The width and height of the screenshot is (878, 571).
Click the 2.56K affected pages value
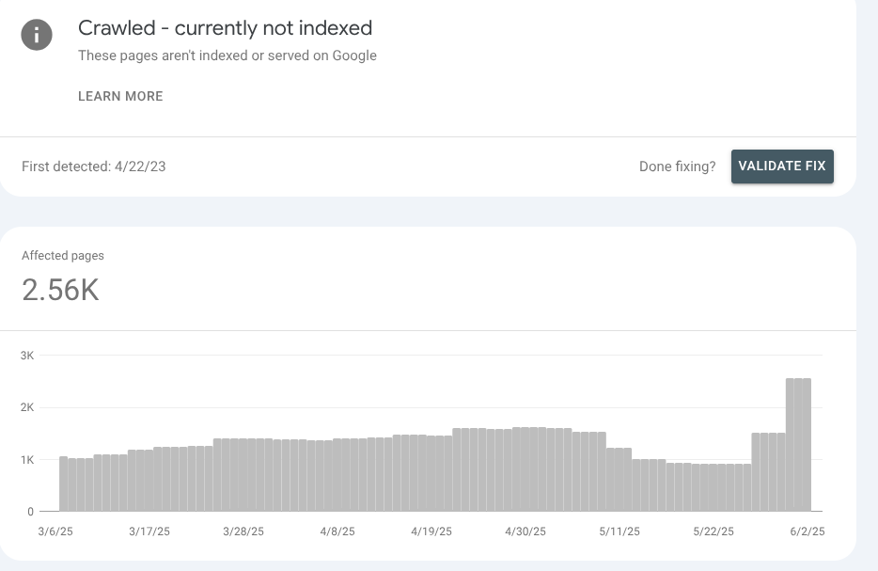click(60, 290)
